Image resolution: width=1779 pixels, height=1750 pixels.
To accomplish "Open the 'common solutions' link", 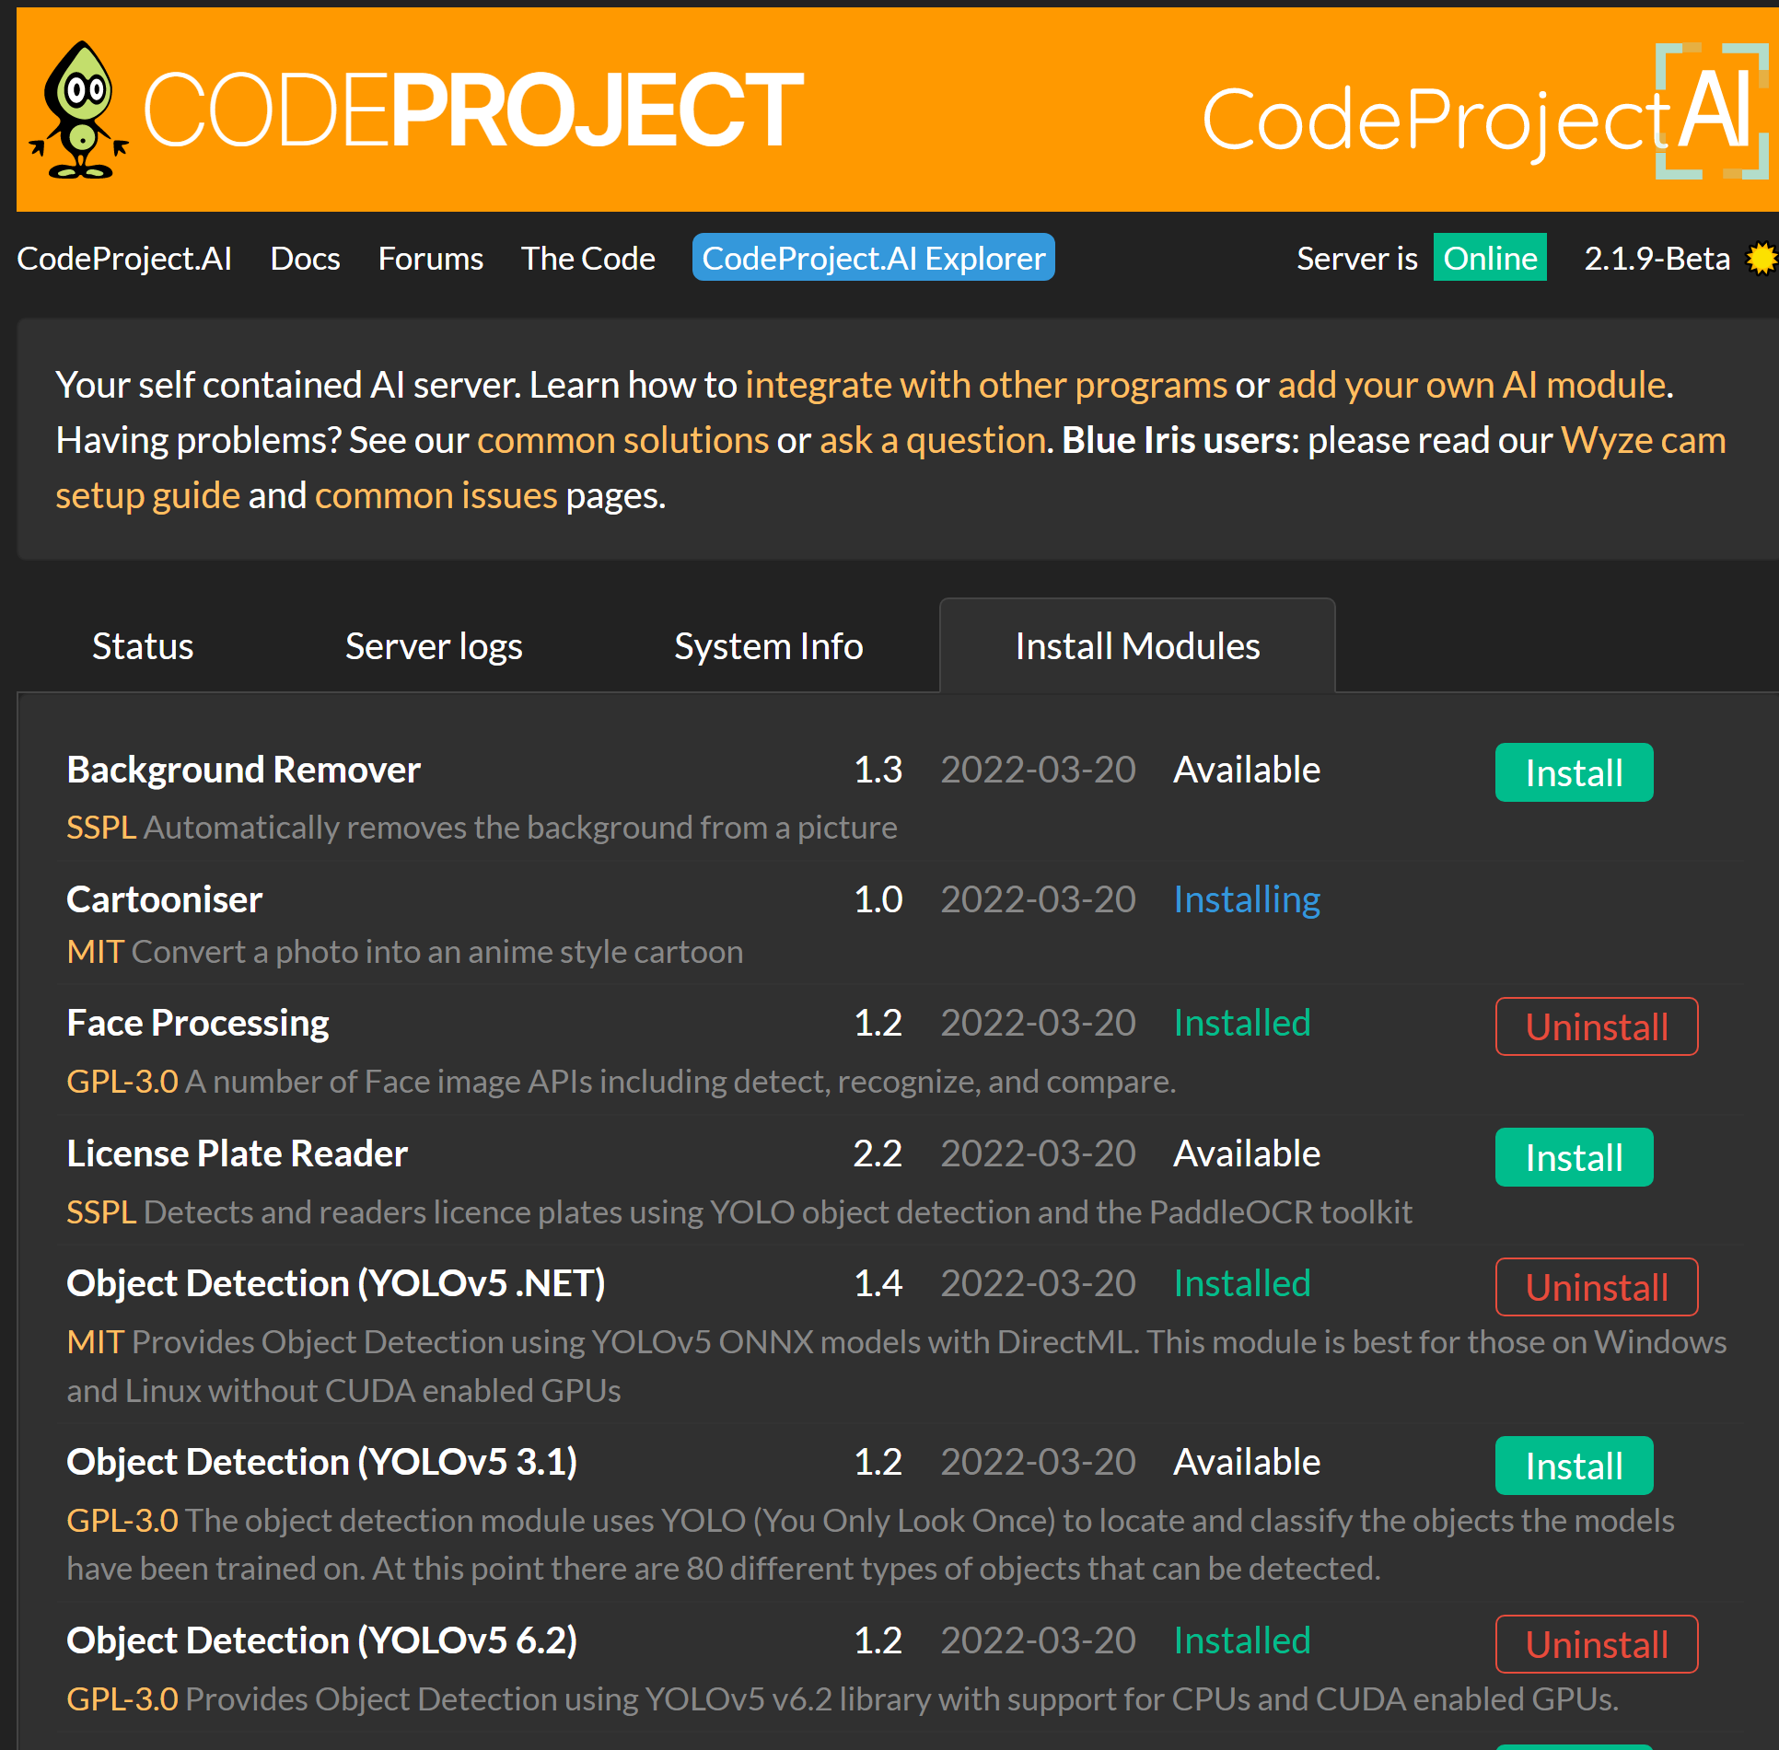I will click(622, 440).
